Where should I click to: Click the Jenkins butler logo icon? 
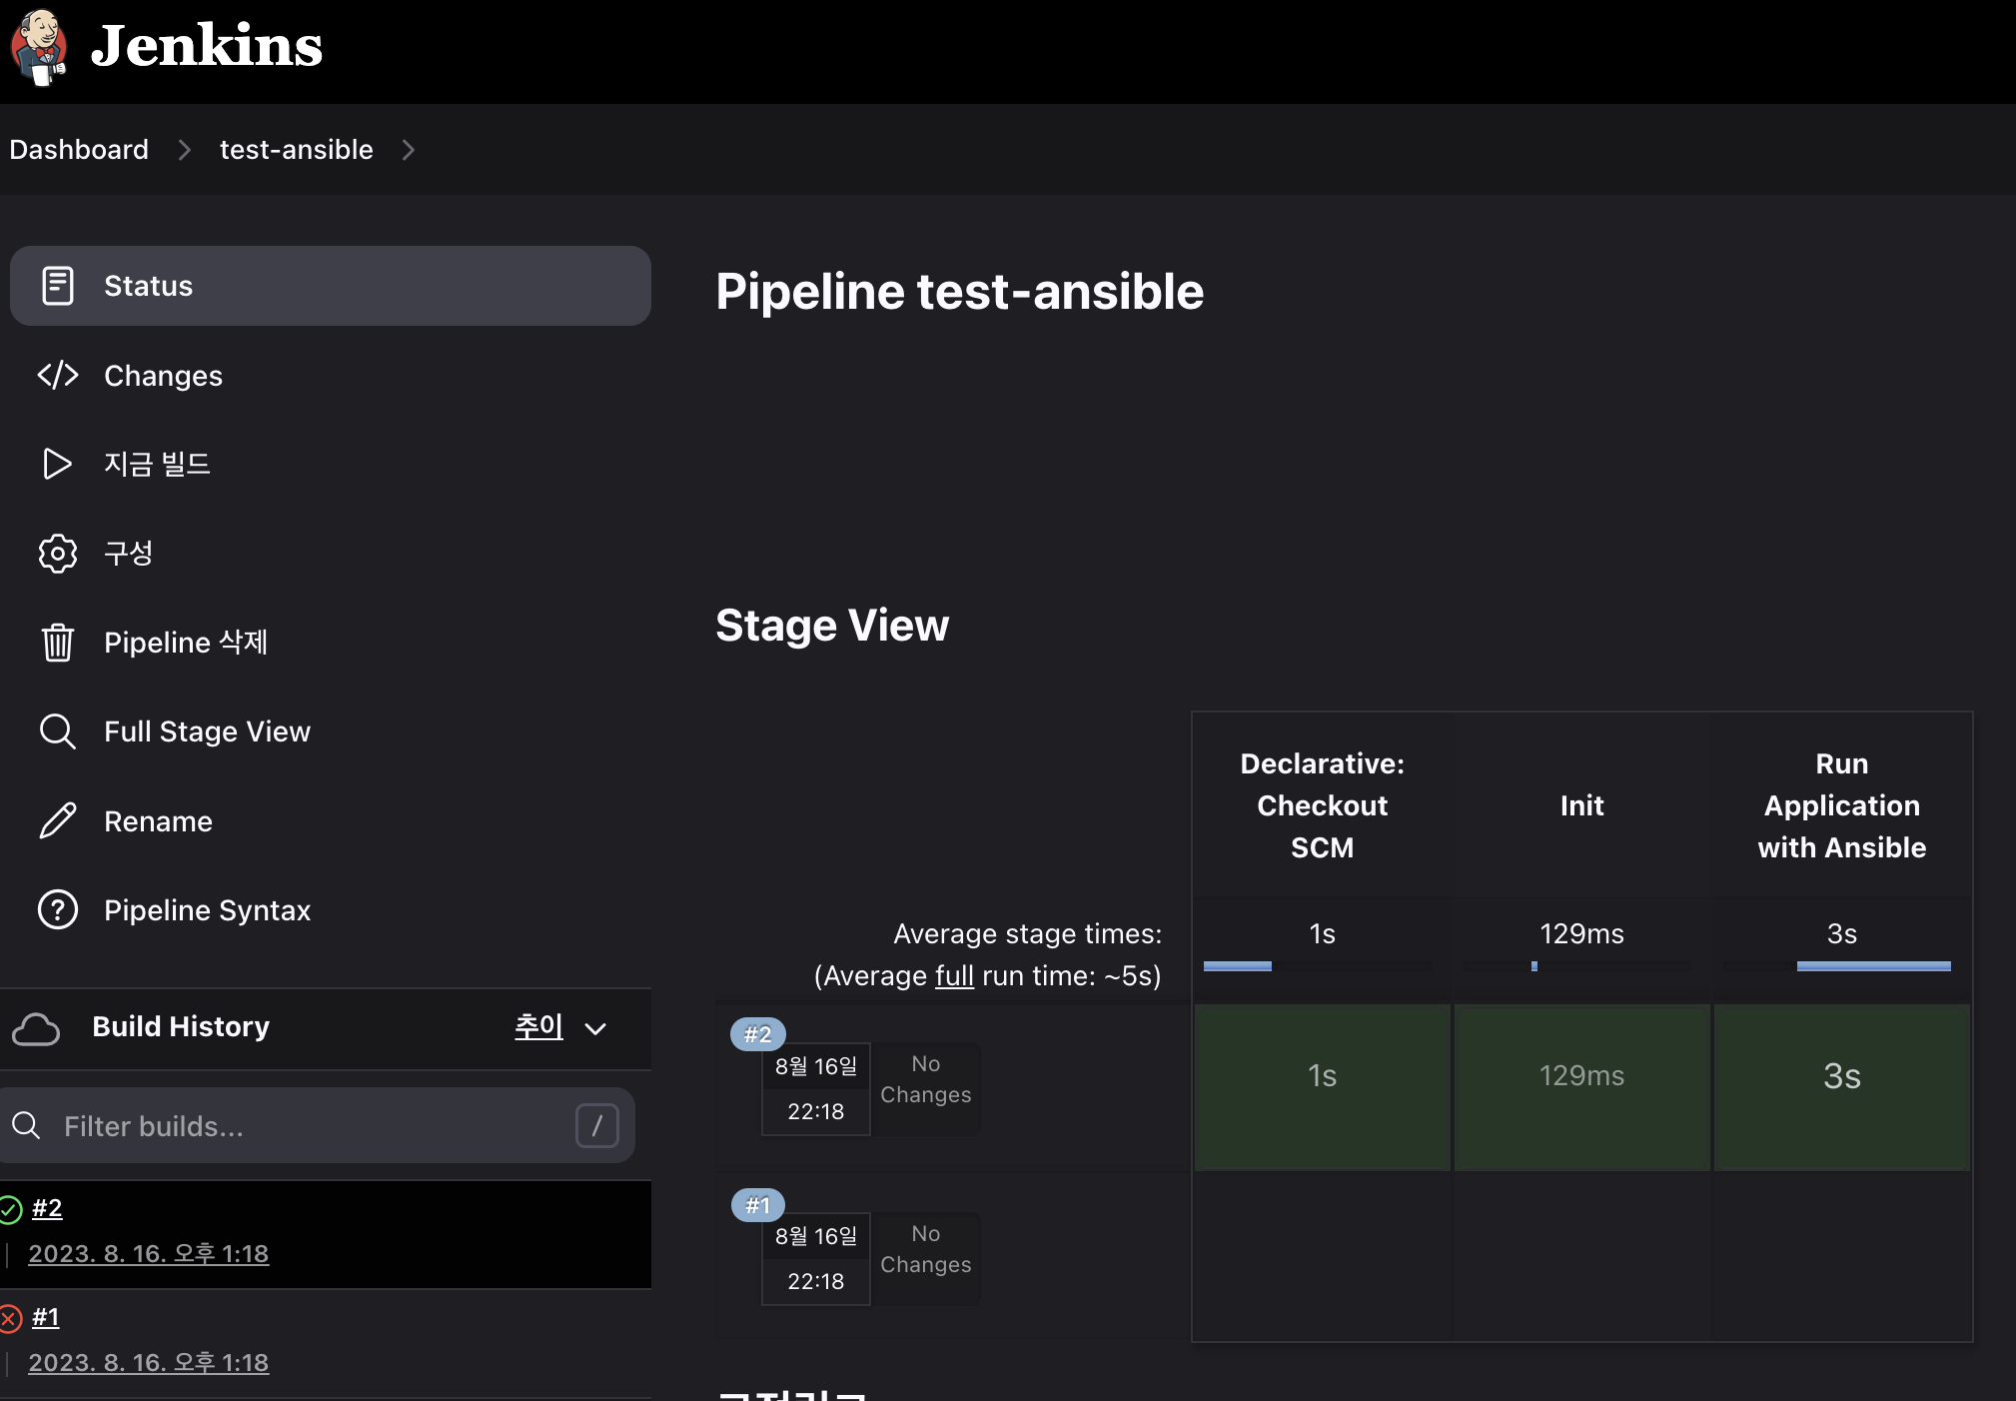(x=38, y=47)
